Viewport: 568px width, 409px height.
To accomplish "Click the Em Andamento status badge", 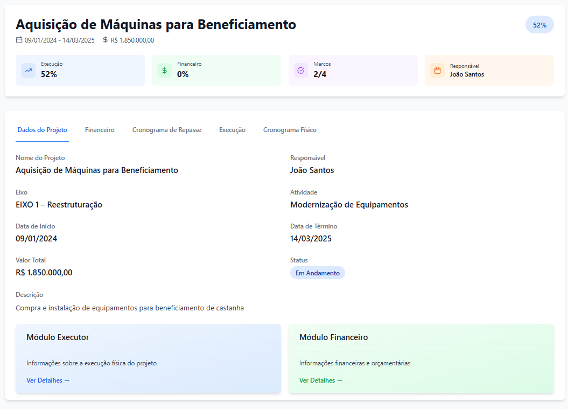I will coord(318,273).
